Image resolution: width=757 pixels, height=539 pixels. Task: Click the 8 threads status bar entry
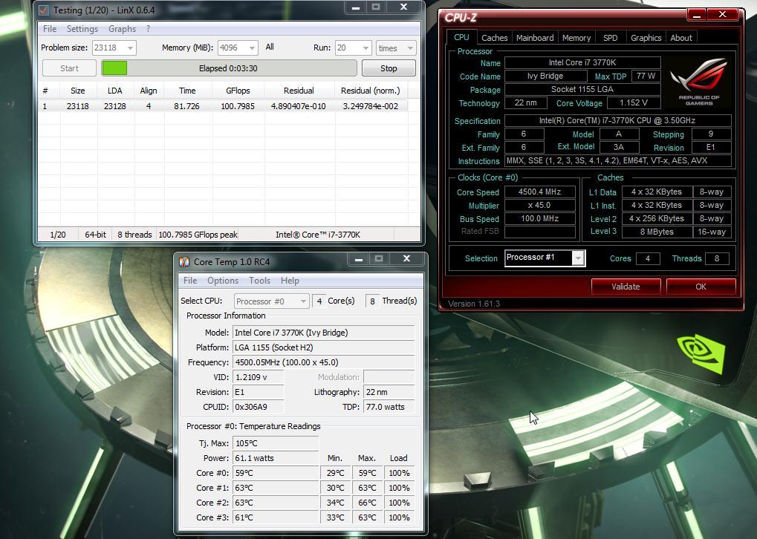coord(134,235)
